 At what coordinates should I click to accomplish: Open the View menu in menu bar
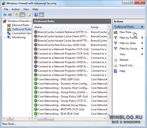[26, 9]
